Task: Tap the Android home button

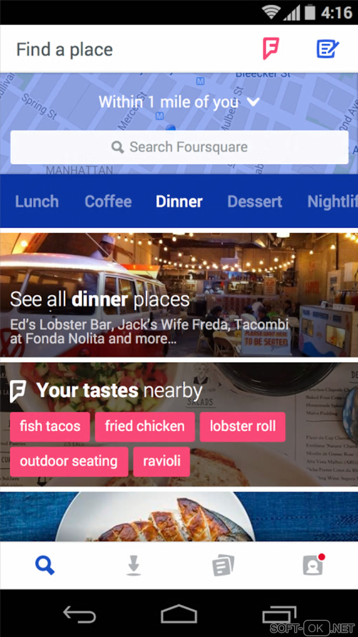Action: [x=179, y=614]
